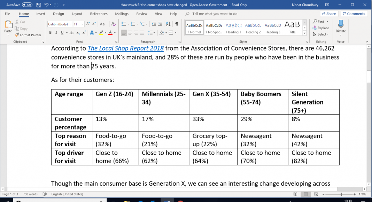This screenshot has height=202, width=372.
Task: Open the Comments pane button
Action: [354, 14]
